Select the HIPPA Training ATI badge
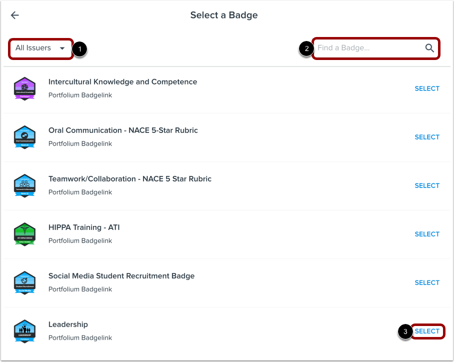Screen dimensions: 454x362 click(427, 234)
